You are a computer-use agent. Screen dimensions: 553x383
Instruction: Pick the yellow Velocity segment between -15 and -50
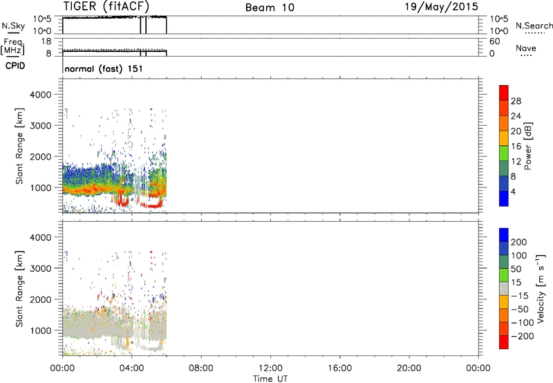pos(504,302)
